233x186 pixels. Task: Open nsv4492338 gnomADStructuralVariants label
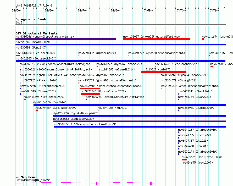pos(190,86)
